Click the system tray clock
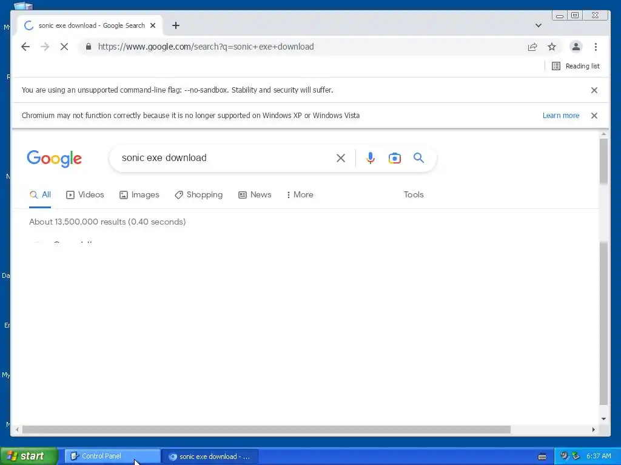The image size is (621, 465). (x=599, y=457)
